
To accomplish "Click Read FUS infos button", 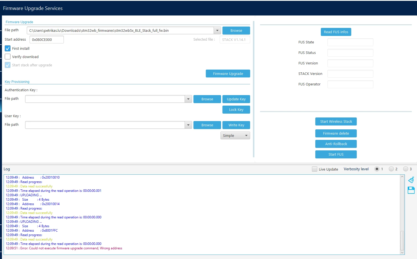I will tap(336, 32).
